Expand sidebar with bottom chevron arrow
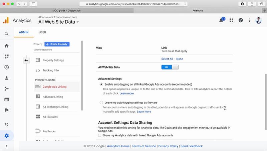Viewport: 267px width, 151px height. pyautogui.click(x=6, y=146)
